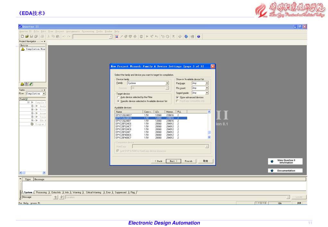Click the stopwatch timing icon in toolbar
The image size is (328, 227).
coord(168,37)
